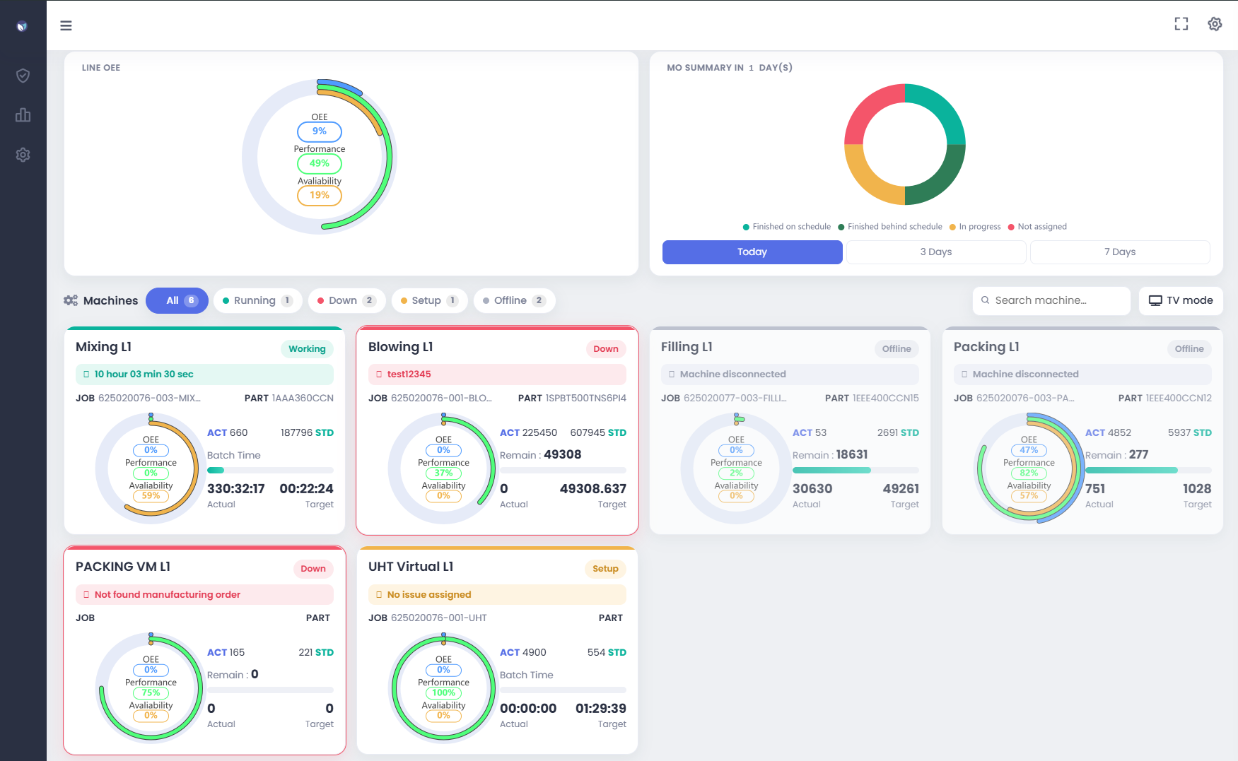This screenshot has height=761, width=1238.
Task: Open settings gear in top bar
Action: pos(1215,24)
